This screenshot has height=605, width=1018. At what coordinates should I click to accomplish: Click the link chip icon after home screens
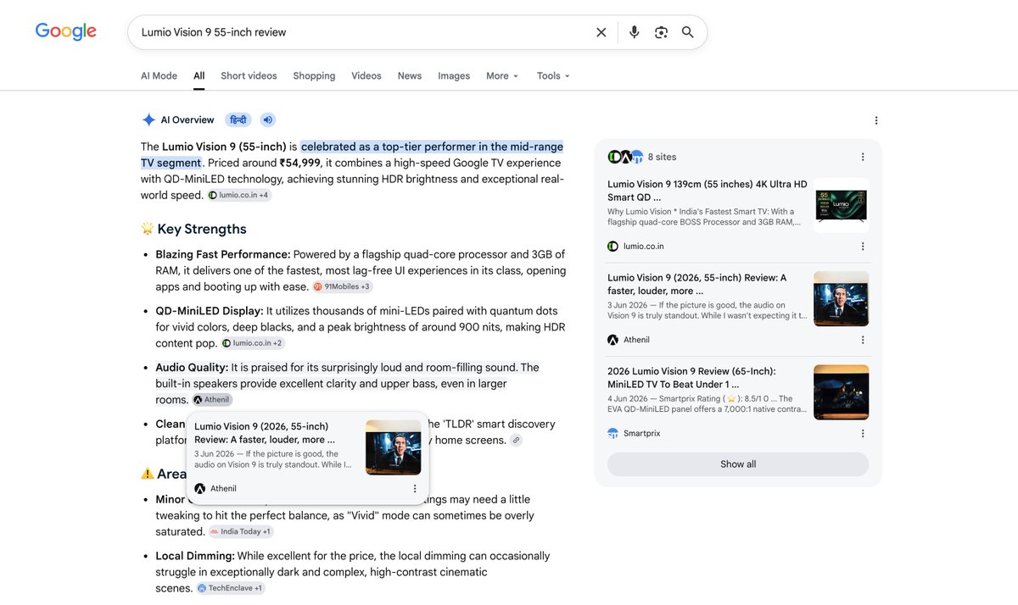[516, 441]
